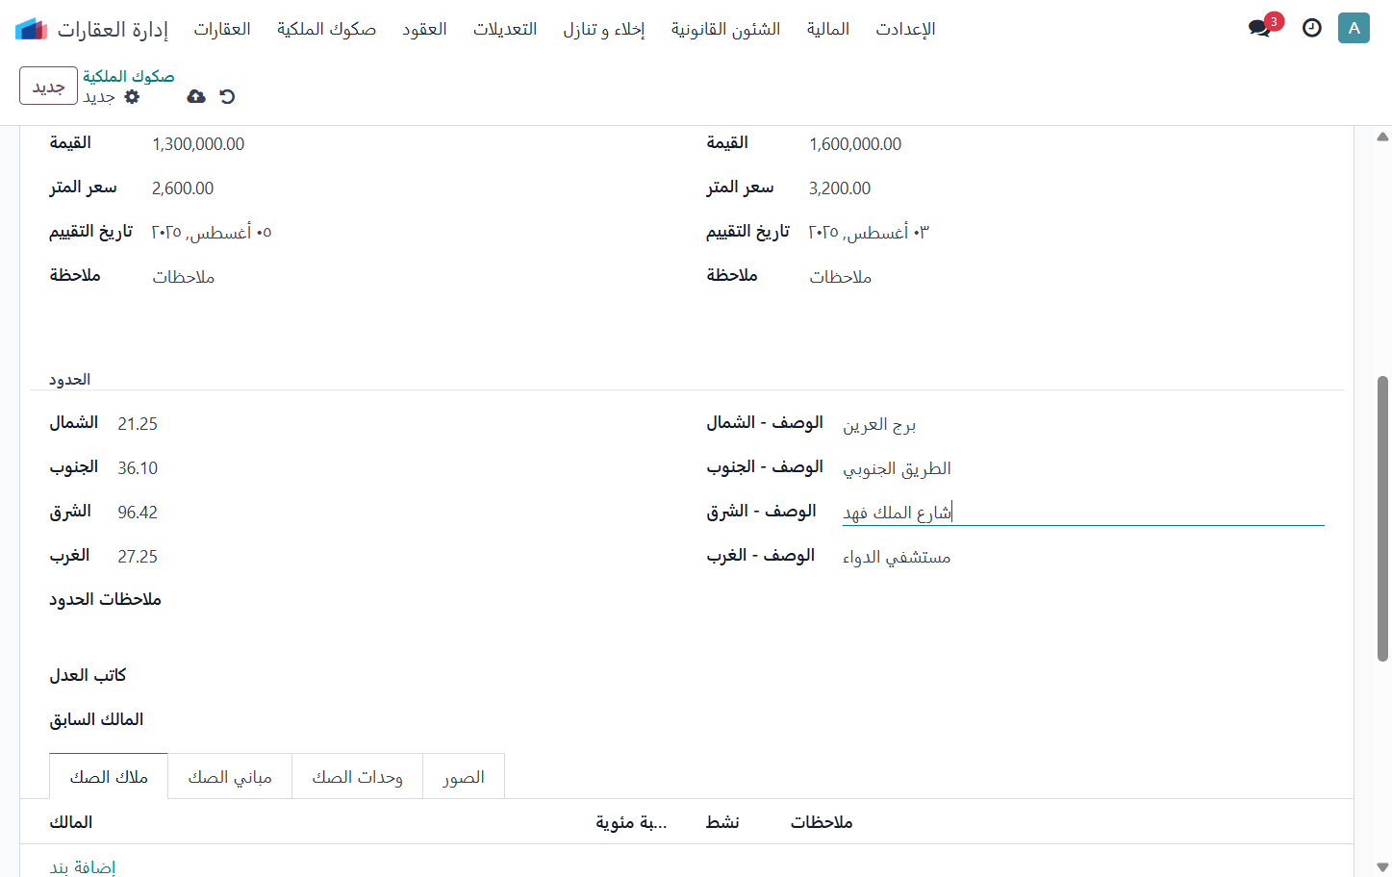
Task: Open the العقارات menu
Action: (x=222, y=29)
